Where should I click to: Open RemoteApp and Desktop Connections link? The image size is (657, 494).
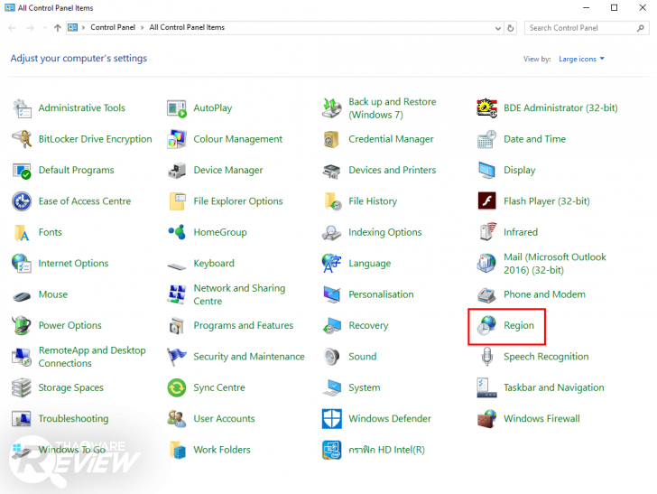click(92, 357)
